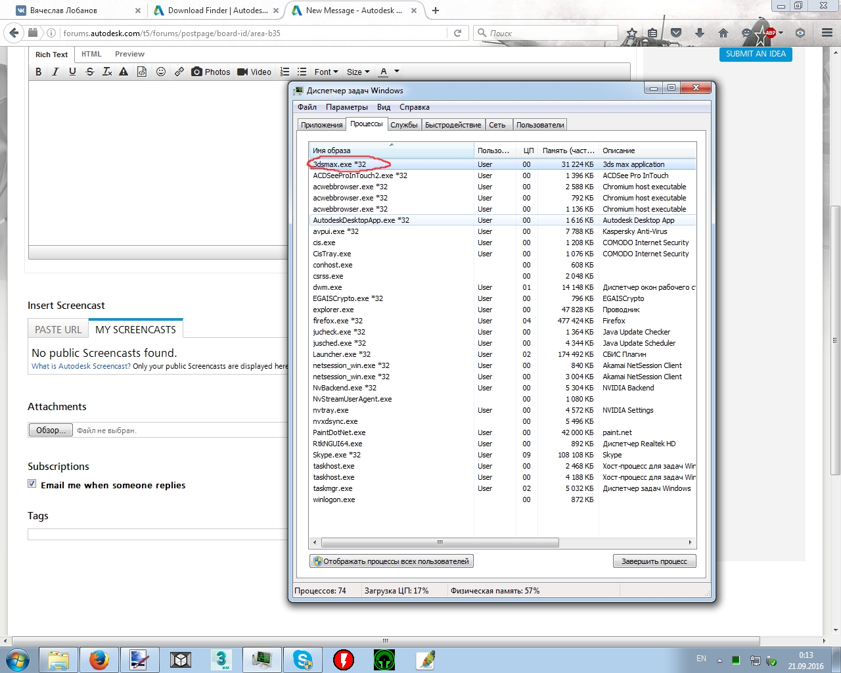Insert a bulleted list
The image size is (841, 673).
click(x=302, y=72)
